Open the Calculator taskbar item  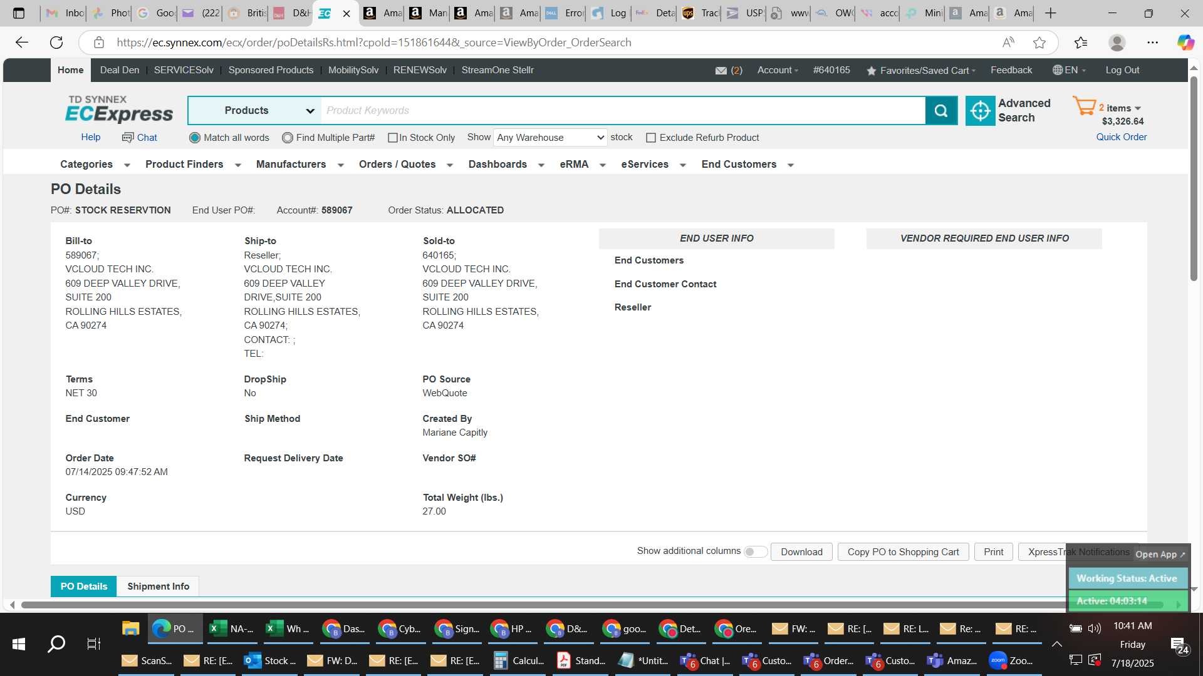(x=519, y=660)
